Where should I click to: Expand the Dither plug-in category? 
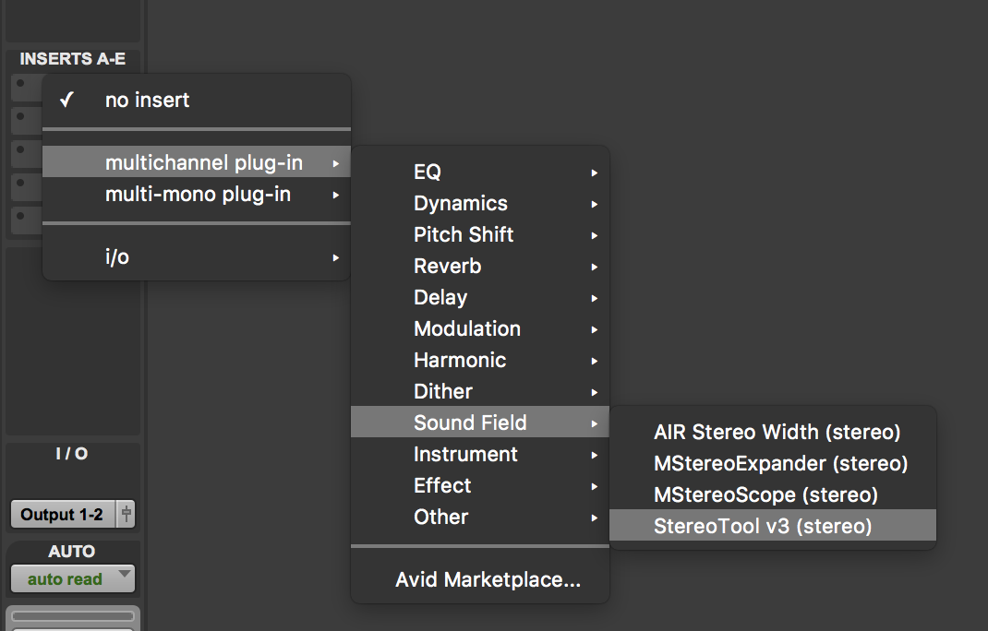tap(479, 392)
